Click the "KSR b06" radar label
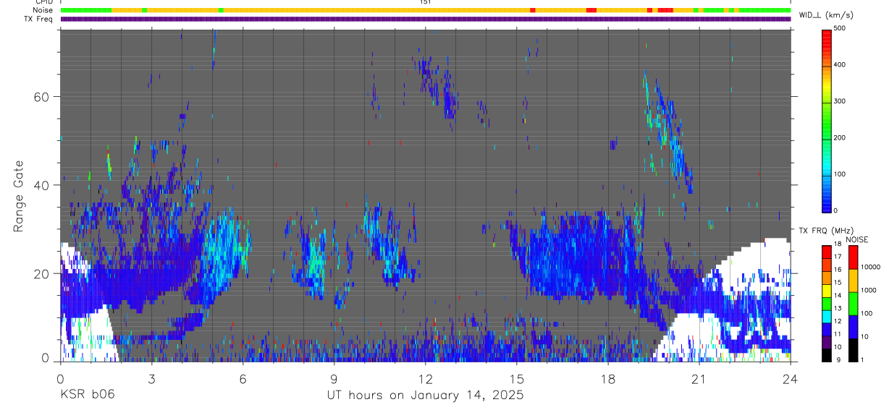This screenshot has height=410, width=889. pyautogui.click(x=87, y=396)
